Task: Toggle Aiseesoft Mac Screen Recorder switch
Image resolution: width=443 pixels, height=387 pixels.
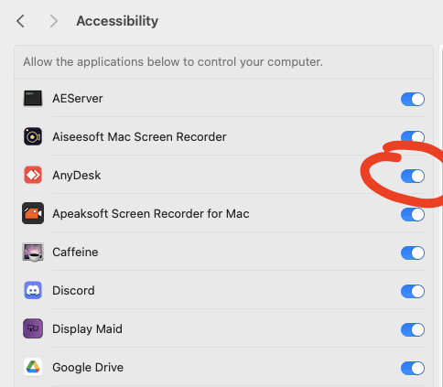Action: (x=413, y=137)
